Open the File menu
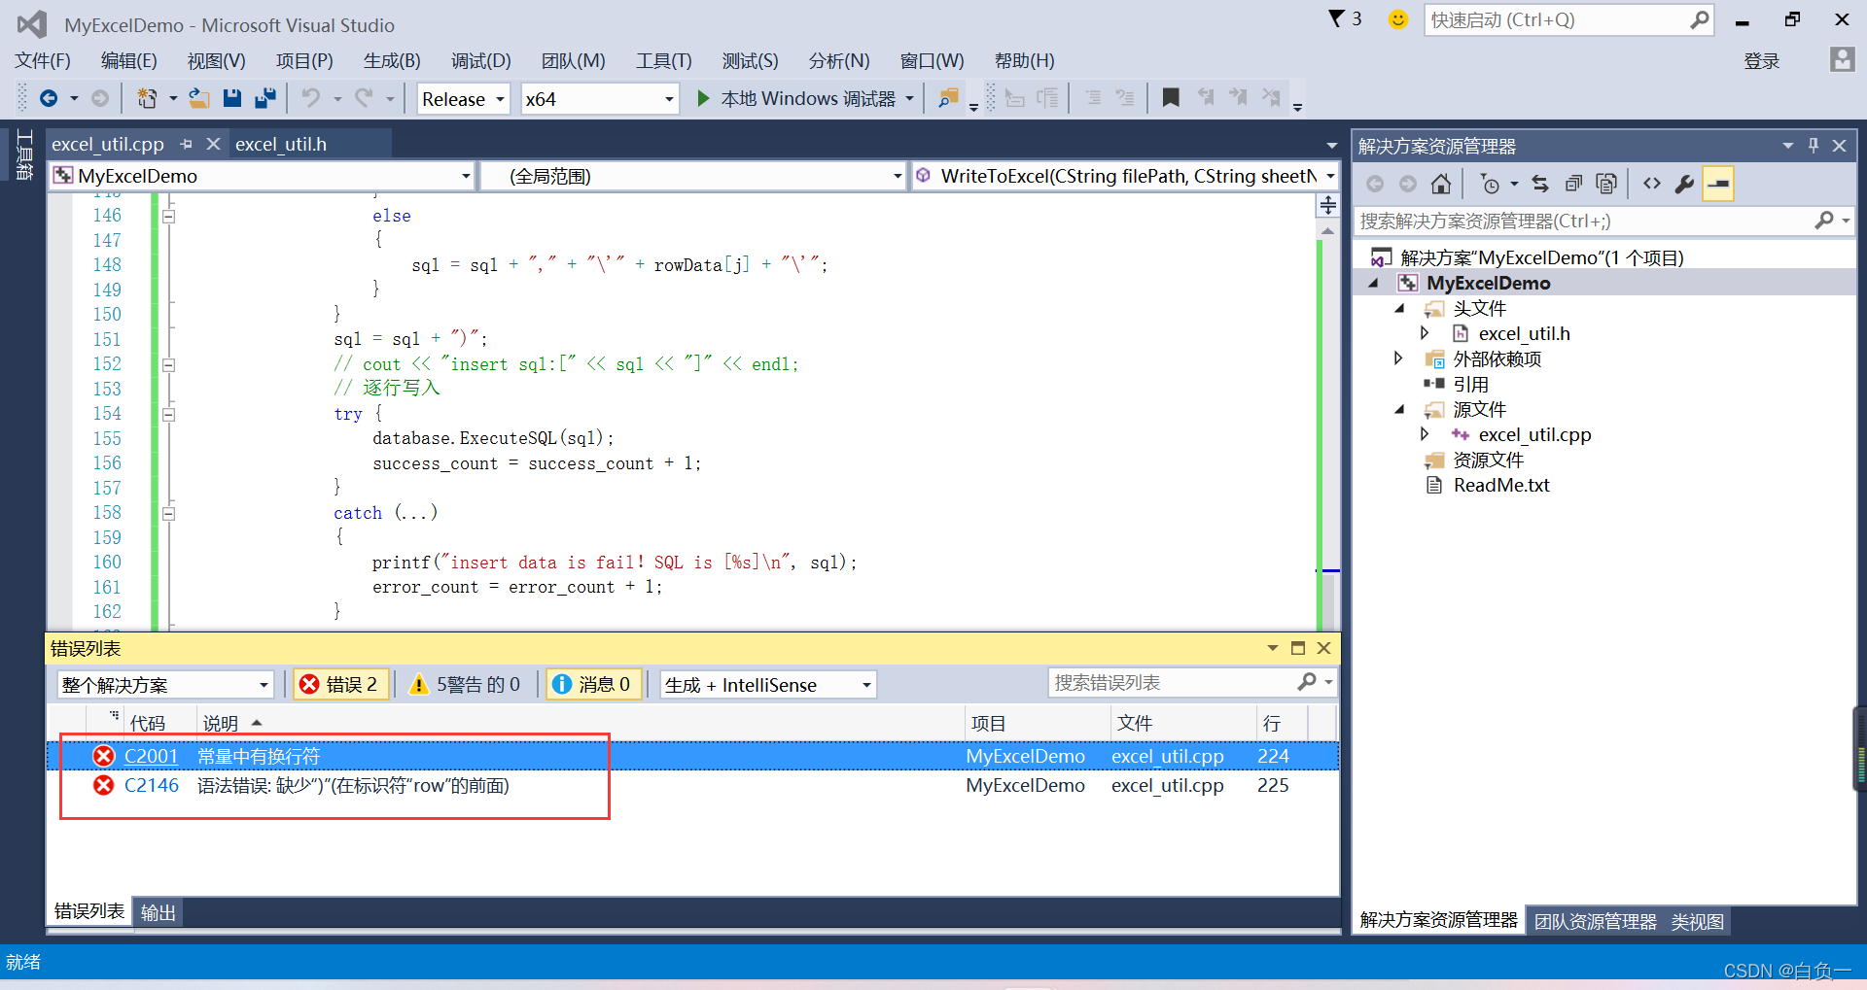1867x990 pixels. [x=43, y=60]
